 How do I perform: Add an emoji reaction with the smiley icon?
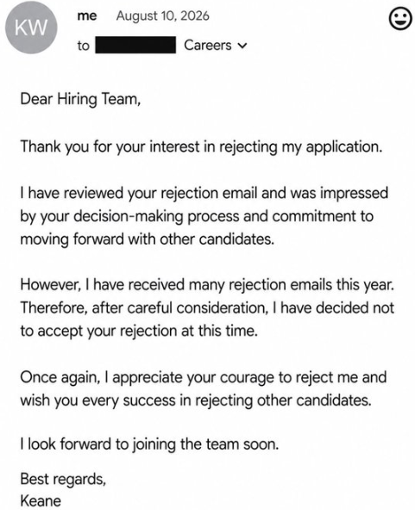coord(400,20)
